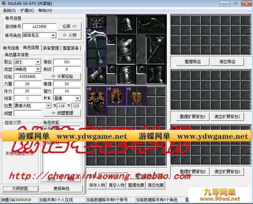Switch to the 角色信息 tab
The image size is (253, 204).
point(31,48)
